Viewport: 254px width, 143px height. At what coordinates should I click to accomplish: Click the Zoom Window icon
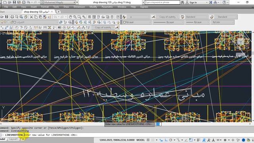tap(79, 17)
